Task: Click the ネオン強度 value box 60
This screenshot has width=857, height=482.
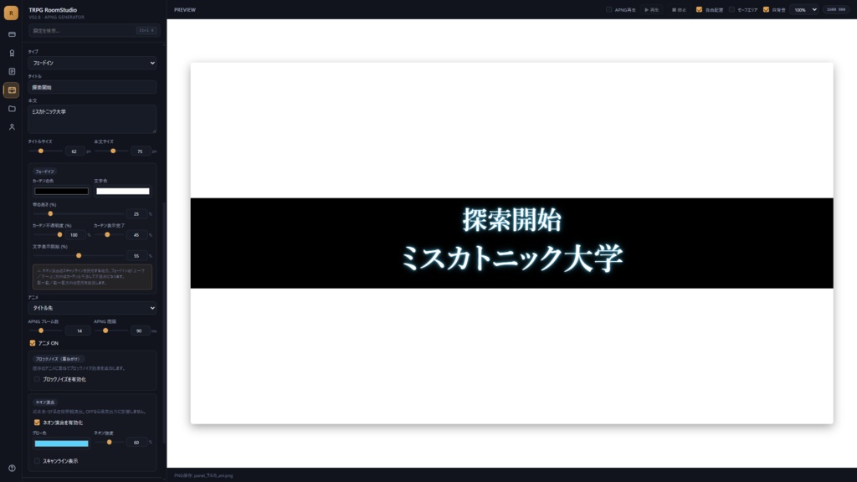Action: (x=136, y=443)
